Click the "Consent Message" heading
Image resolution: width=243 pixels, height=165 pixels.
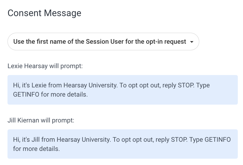pos(44,13)
